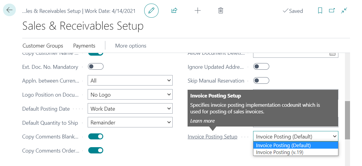Toggle Ignore Updated Addresses switch

tap(261, 67)
